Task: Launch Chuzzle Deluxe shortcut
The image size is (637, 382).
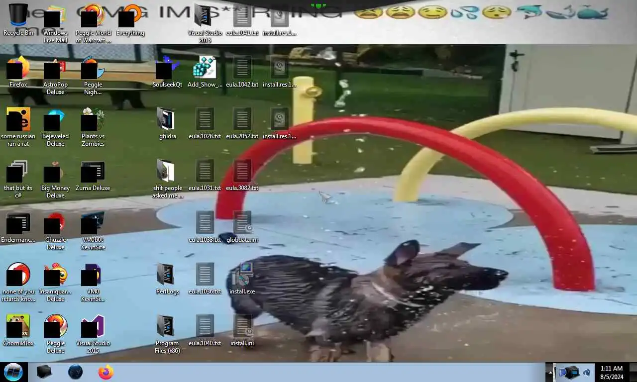Action: (x=56, y=231)
